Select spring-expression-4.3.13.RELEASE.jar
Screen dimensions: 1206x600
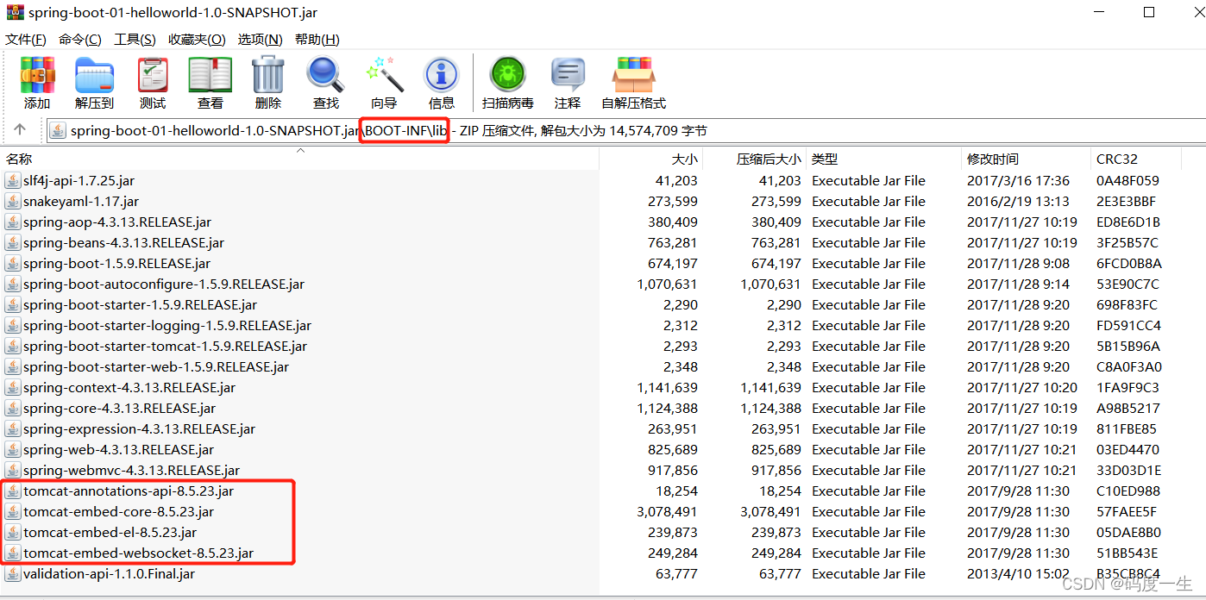coord(139,429)
